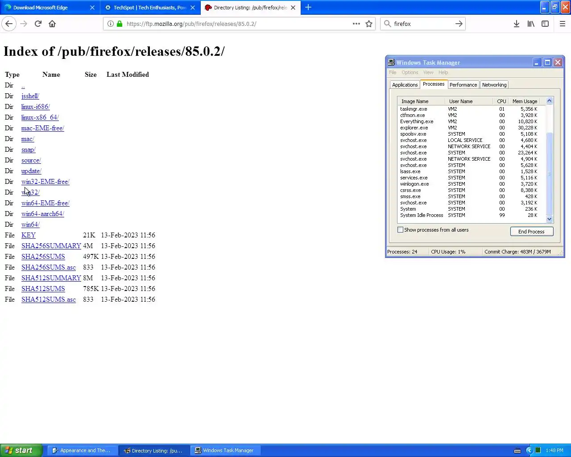The image size is (571, 457).
Task: Switch to Download Microsoft Edge tab
Action: (x=50, y=8)
